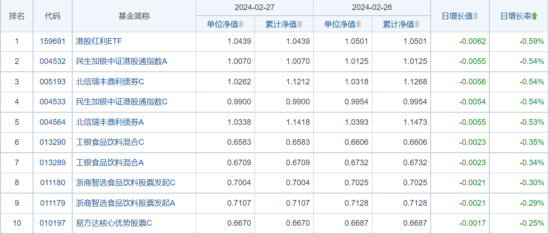The width and height of the screenshot is (549, 234).
Task: Click the 排名 column header
Action: click(17, 16)
